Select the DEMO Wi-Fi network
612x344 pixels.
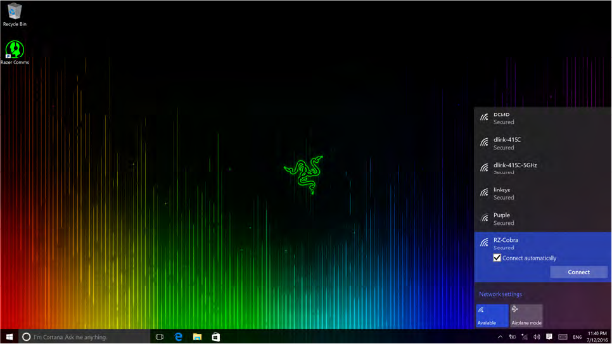(x=542, y=118)
